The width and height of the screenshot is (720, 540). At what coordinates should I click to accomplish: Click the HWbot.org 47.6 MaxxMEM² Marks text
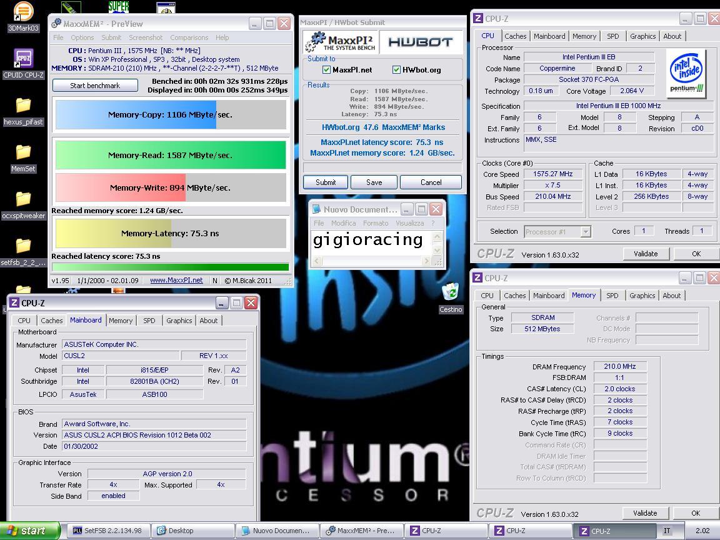[383, 127]
